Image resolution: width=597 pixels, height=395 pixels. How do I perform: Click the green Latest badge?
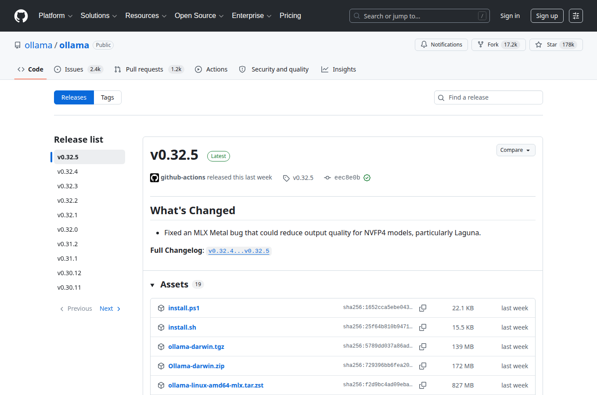coord(219,156)
